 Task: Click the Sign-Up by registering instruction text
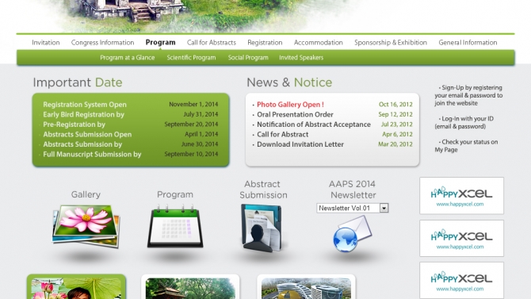468,95
